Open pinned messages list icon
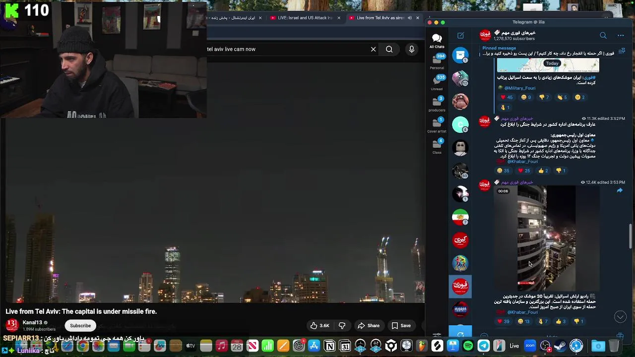The width and height of the screenshot is (635, 357). 622,51
